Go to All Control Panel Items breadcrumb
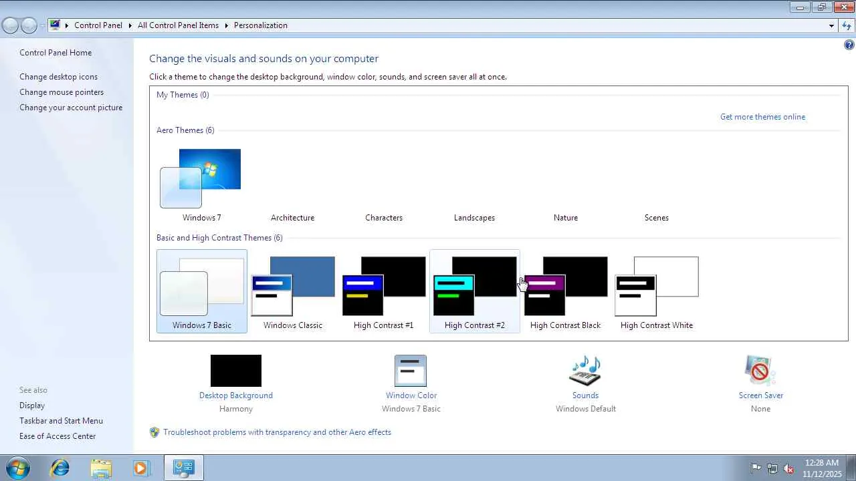 pos(178,25)
